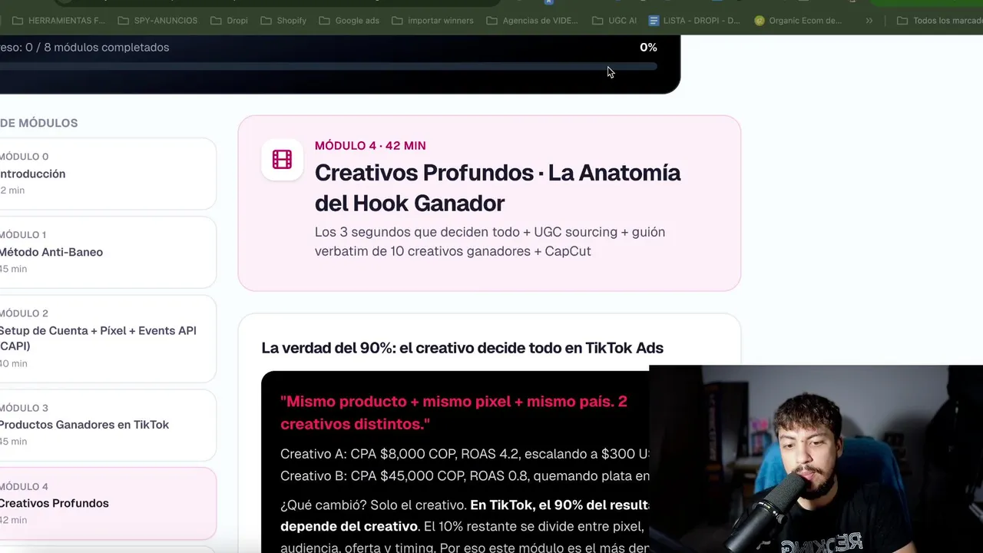Viewport: 983px width, 553px height.
Task: Open the Agencias de VIDE... bookmark folder
Action: click(531, 21)
